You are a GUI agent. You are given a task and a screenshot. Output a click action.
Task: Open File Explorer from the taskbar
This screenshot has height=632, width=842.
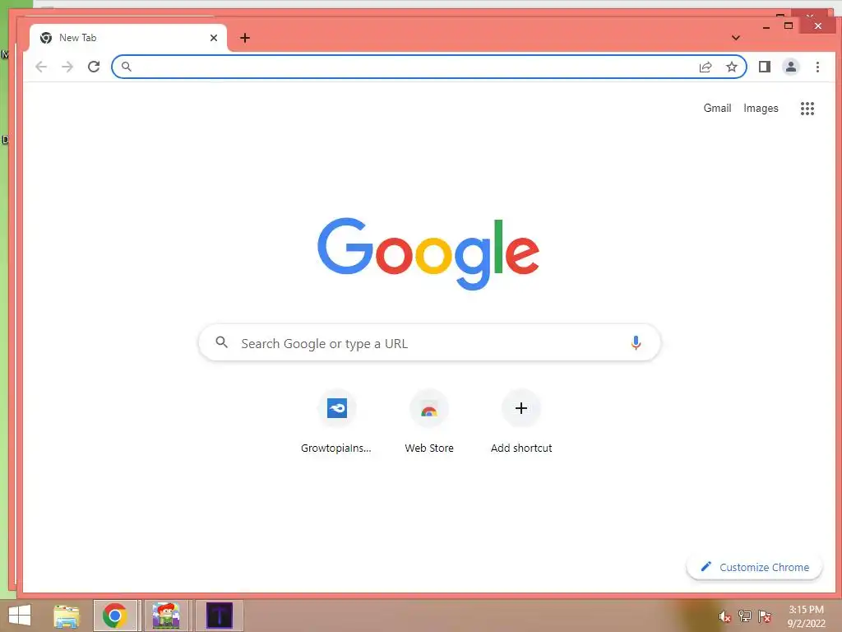(67, 616)
